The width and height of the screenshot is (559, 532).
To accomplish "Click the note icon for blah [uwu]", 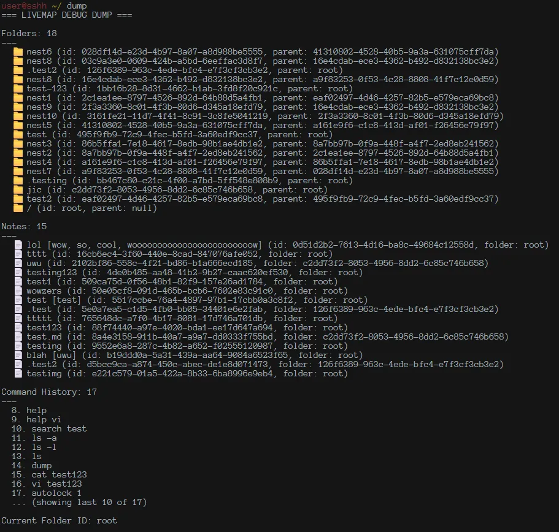I will coord(18,355).
